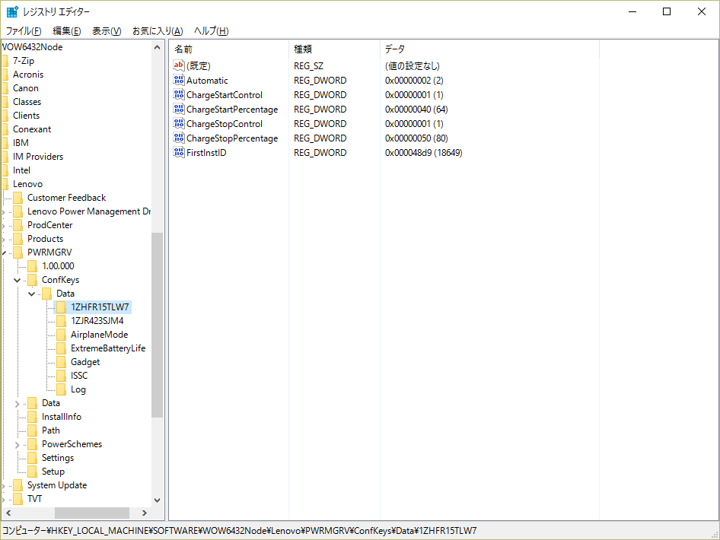The image size is (720, 540).
Task: Collapse the ConfKeys tree node
Action: tap(17, 280)
